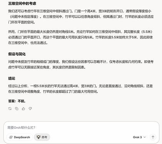The width and height of the screenshot is (162, 144).
Task: Click the 结论 heading
Action: click(12, 78)
